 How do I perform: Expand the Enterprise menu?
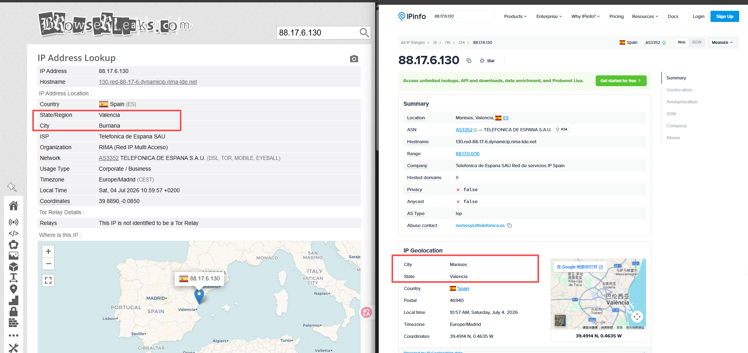click(549, 16)
